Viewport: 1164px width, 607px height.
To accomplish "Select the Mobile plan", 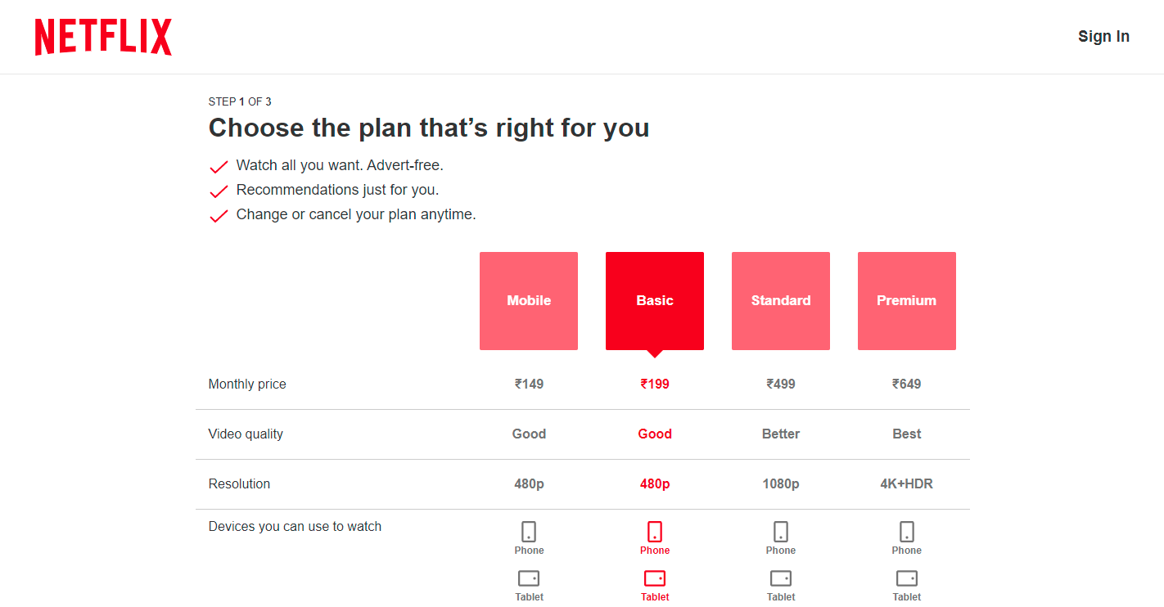I will click(529, 300).
